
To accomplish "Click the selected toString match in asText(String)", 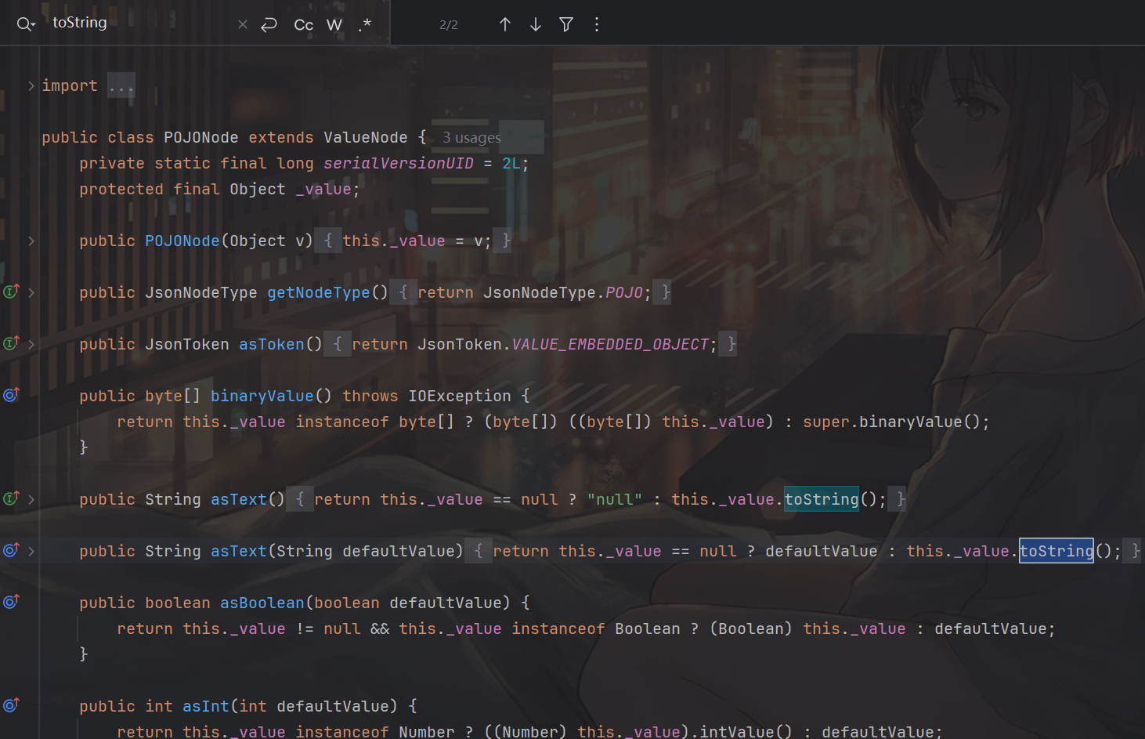I will (x=1056, y=551).
